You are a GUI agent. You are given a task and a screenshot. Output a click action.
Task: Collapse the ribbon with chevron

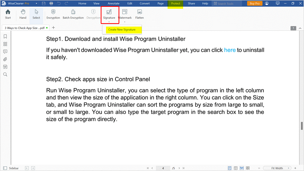pos(300,28)
